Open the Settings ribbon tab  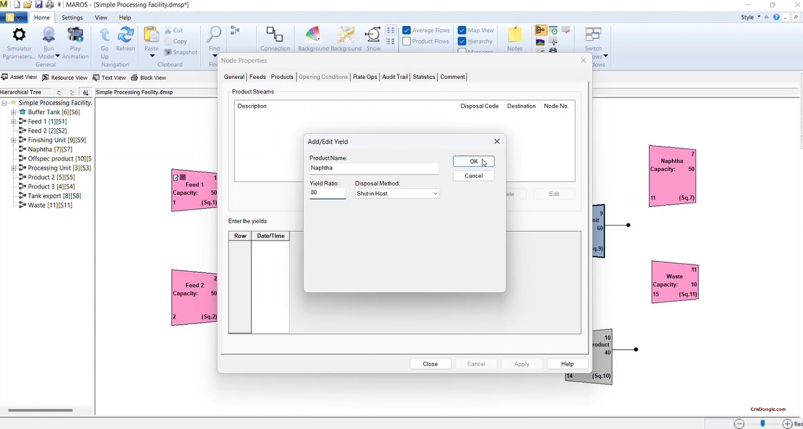[72, 18]
